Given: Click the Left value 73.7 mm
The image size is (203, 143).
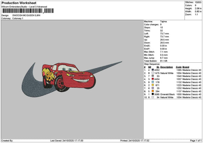Looking at the screenshot, I should pyautogui.click(x=164, y=34).
